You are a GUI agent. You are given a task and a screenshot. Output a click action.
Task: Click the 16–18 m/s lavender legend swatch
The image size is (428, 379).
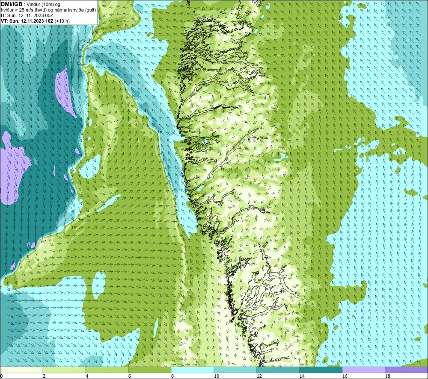pos(363,370)
